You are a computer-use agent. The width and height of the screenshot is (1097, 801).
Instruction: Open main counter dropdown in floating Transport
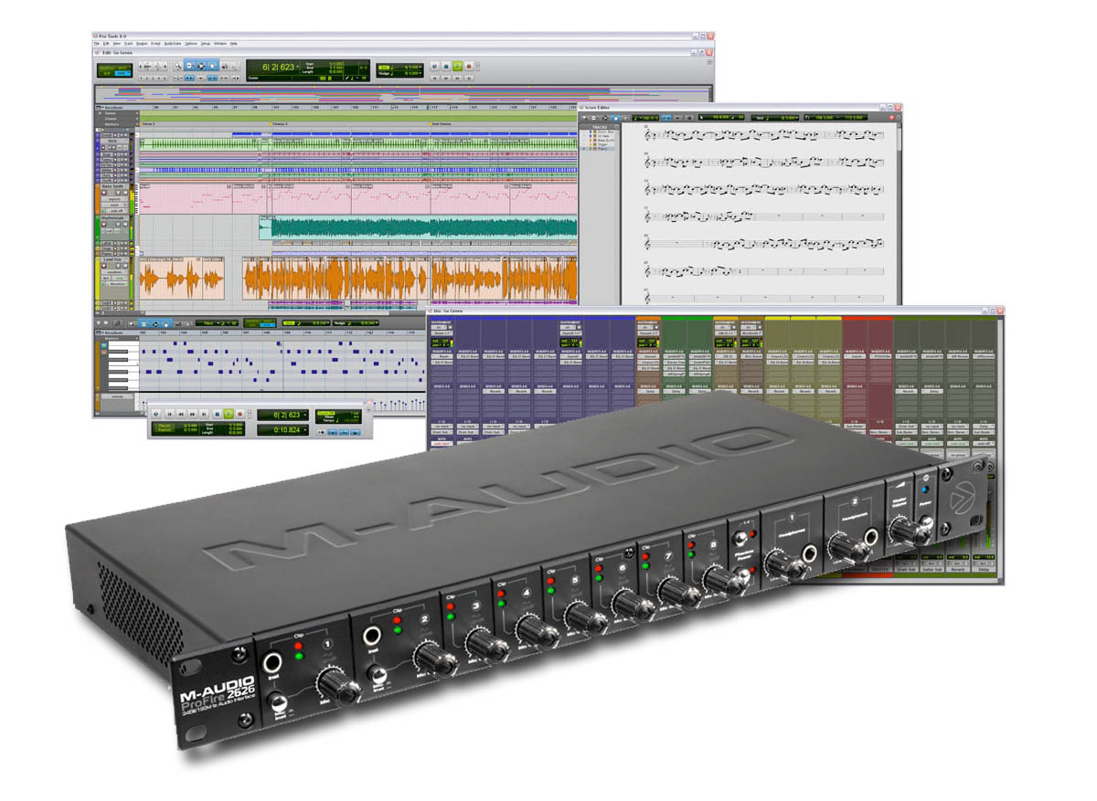tap(304, 415)
